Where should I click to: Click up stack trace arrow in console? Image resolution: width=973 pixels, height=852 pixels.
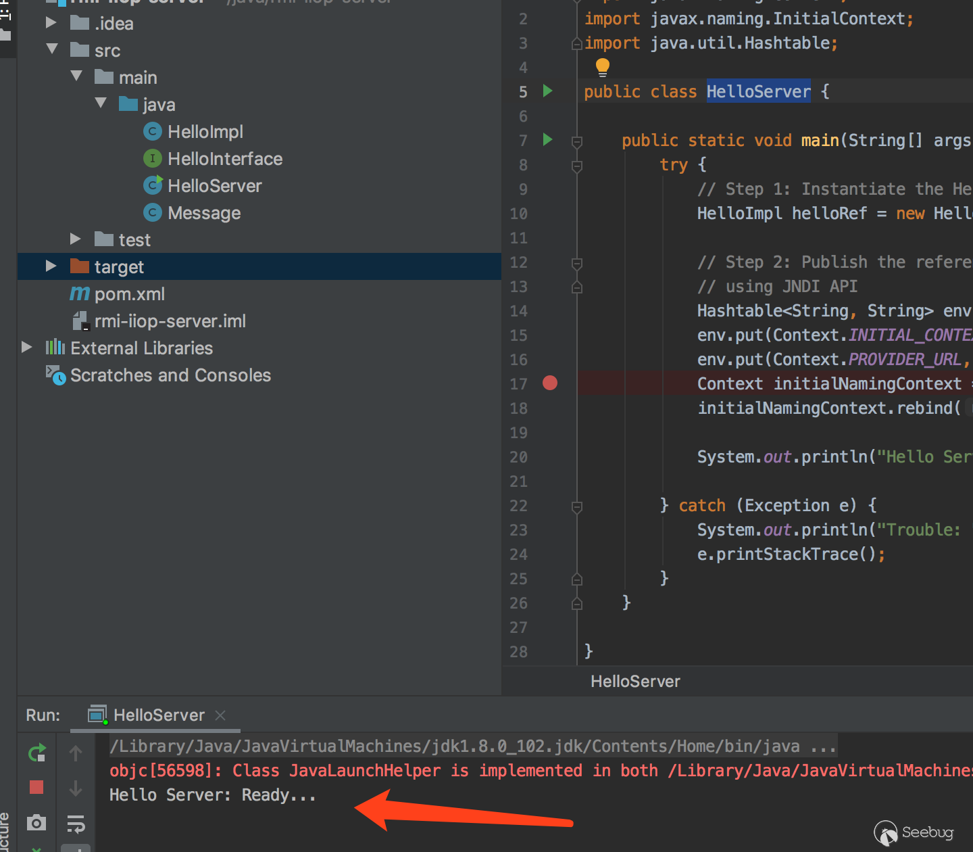coord(76,753)
